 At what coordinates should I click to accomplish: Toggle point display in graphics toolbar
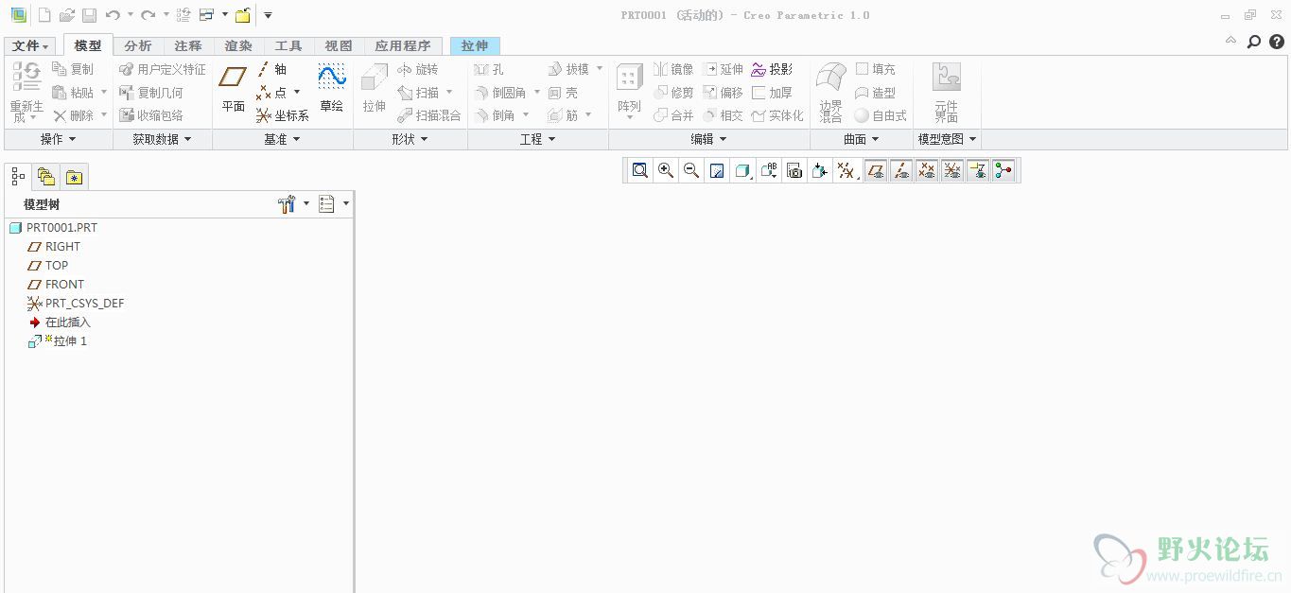pyautogui.click(x=927, y=170)
